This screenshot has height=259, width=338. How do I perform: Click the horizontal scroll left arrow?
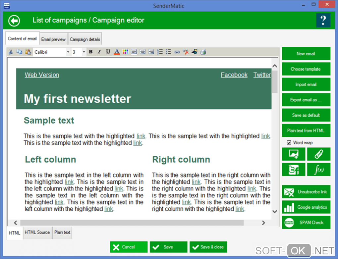tap(16, 223)
